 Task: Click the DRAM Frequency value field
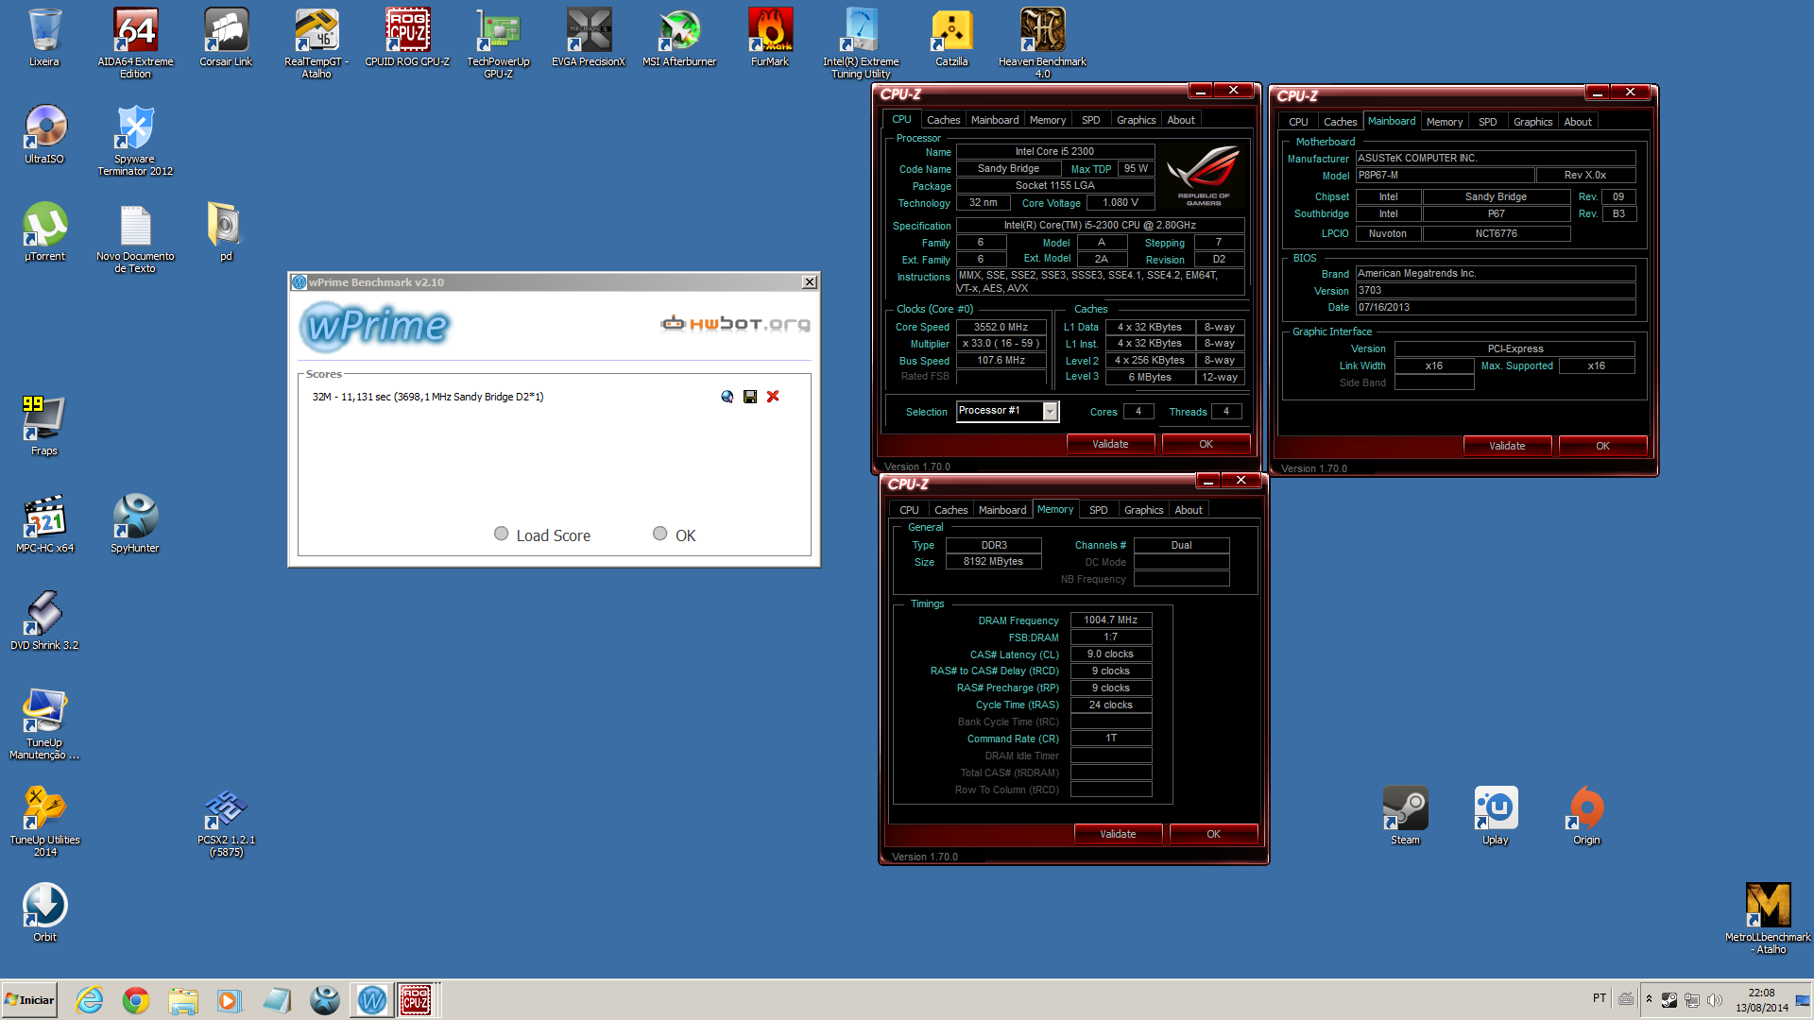(1110, 620)
